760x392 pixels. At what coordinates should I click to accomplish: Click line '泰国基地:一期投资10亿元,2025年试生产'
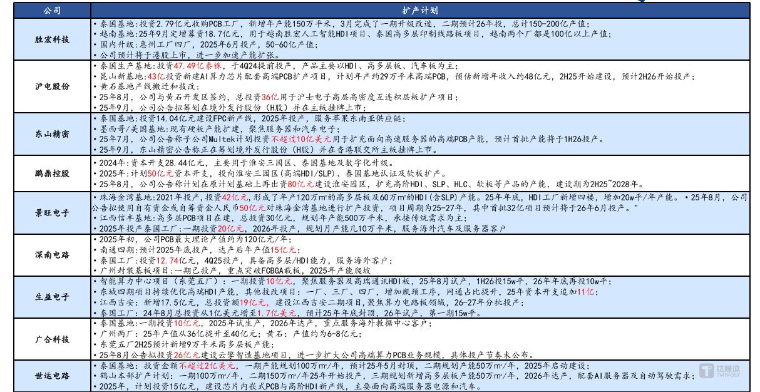point(262,323)
